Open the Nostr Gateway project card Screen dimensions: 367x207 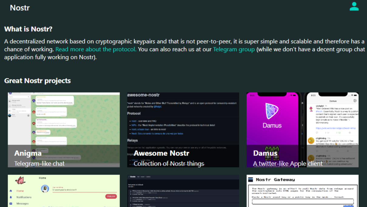coord(302,191)
